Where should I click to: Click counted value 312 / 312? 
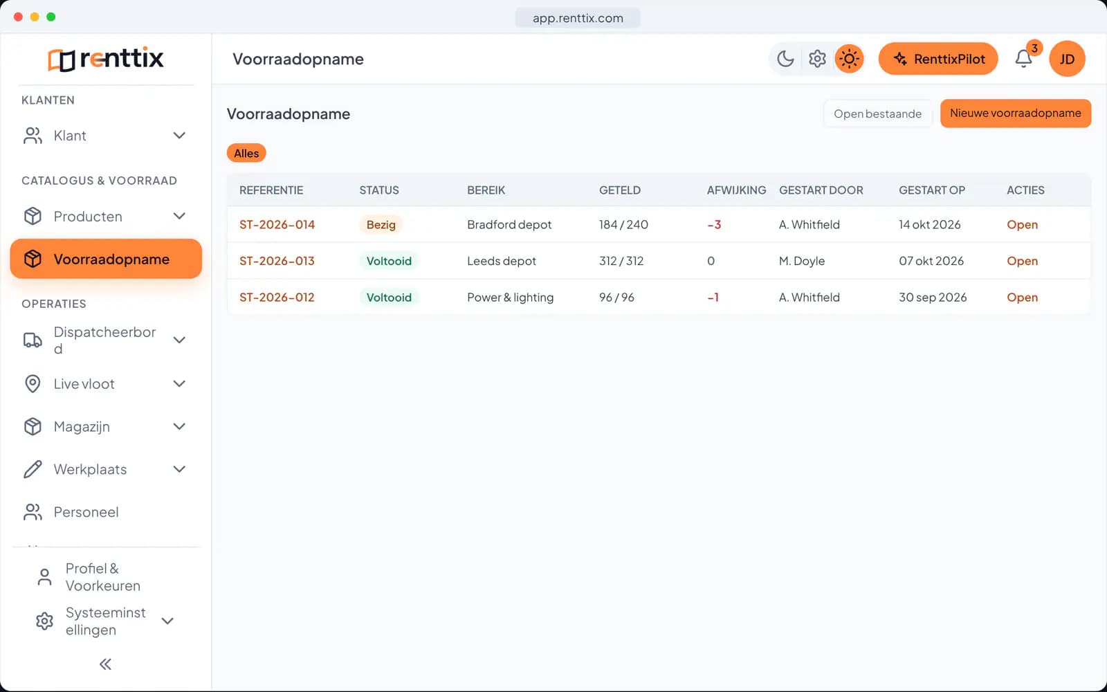621,261
